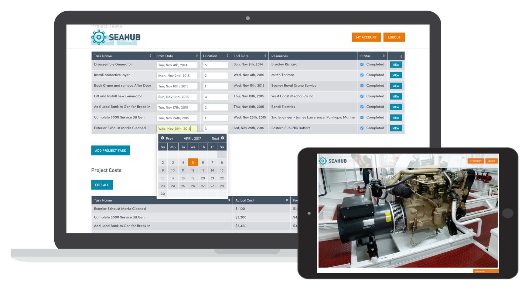
Task: Go to previous month in calendar
Action: tap(167, 138)
